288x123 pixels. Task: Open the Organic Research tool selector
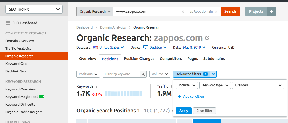click(95, 11)
